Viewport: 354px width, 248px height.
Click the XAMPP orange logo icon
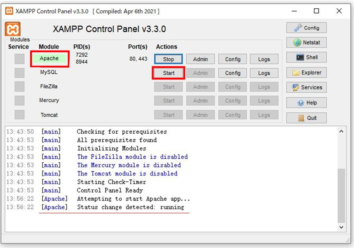(12, 29)
